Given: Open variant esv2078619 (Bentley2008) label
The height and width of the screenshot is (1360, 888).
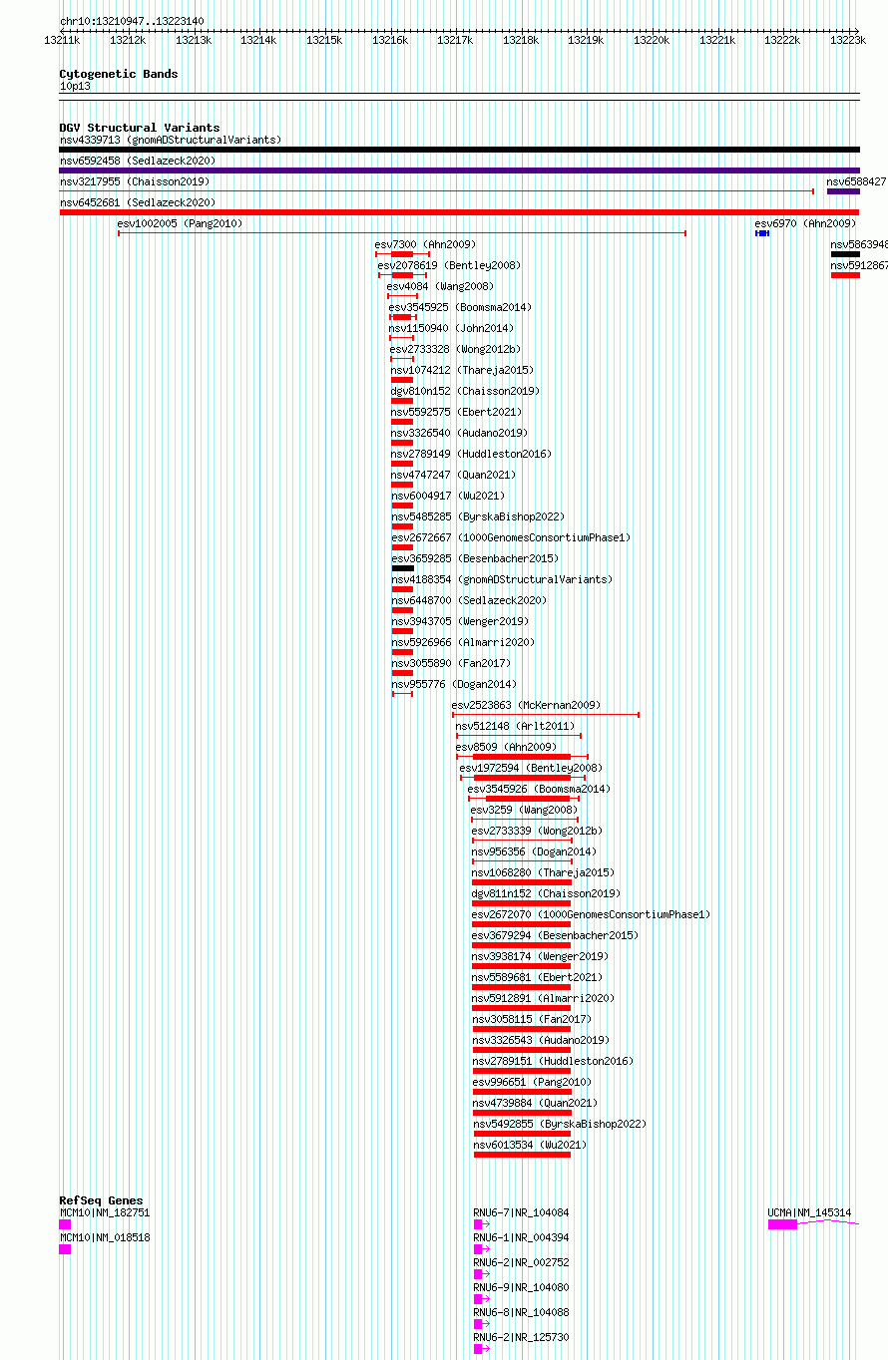Looking at the screenshot, I should 449,265.
